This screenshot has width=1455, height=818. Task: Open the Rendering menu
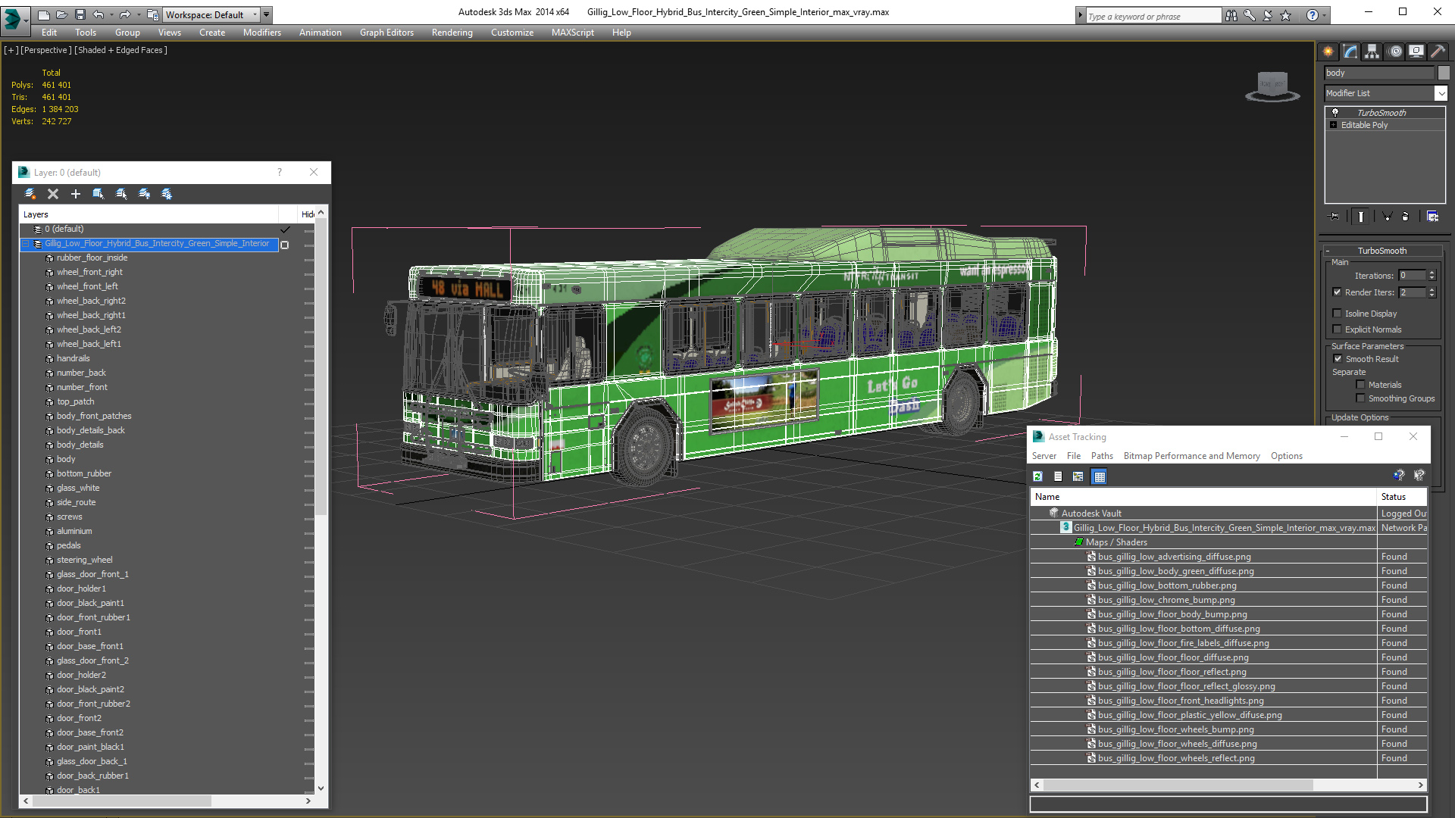[x=452, y=33]
